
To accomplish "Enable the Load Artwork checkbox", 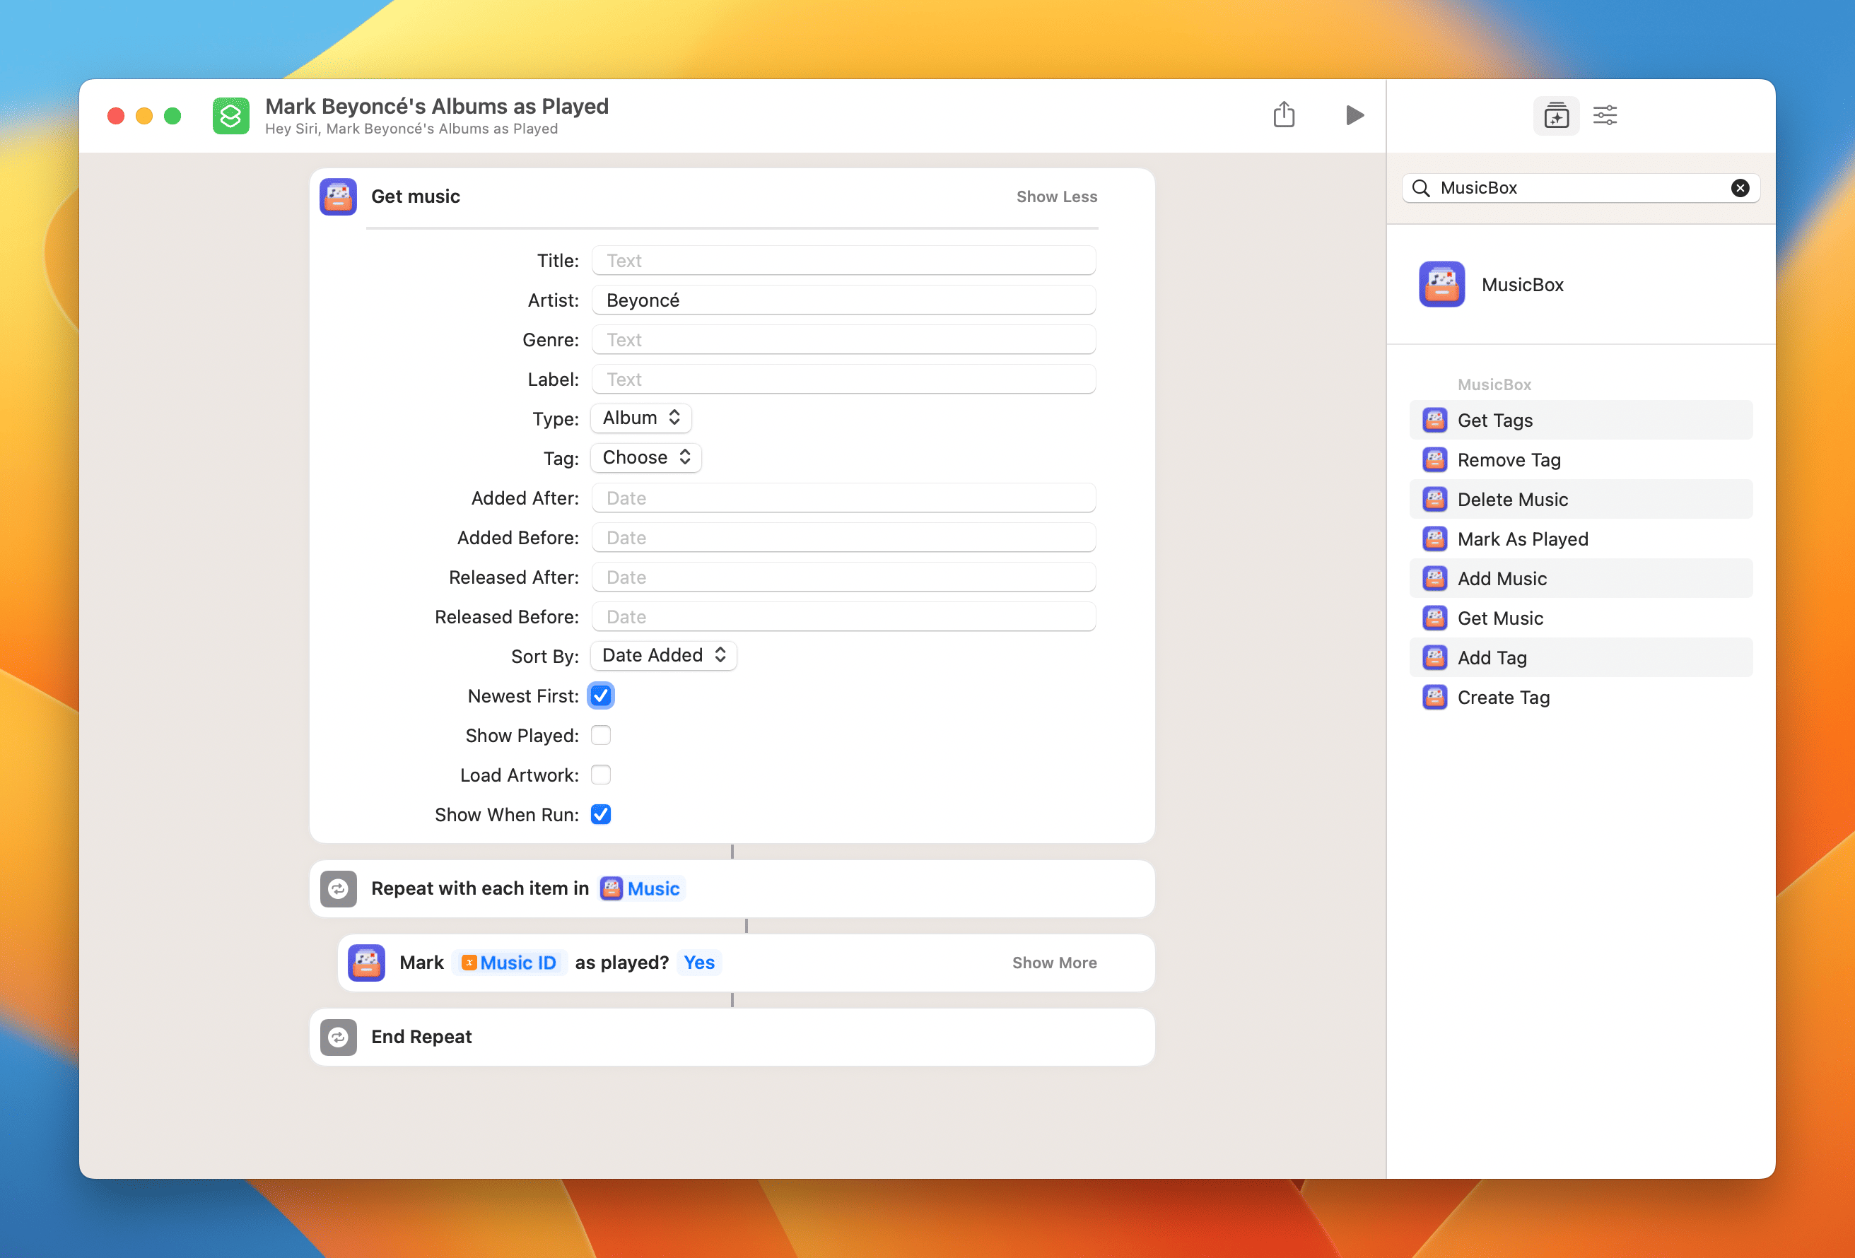I will [x=601, y=775].
